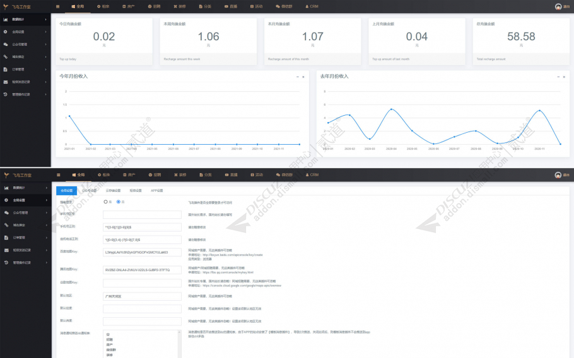Open 订单管理 document icon in upper dashboard sidebar

6,69
